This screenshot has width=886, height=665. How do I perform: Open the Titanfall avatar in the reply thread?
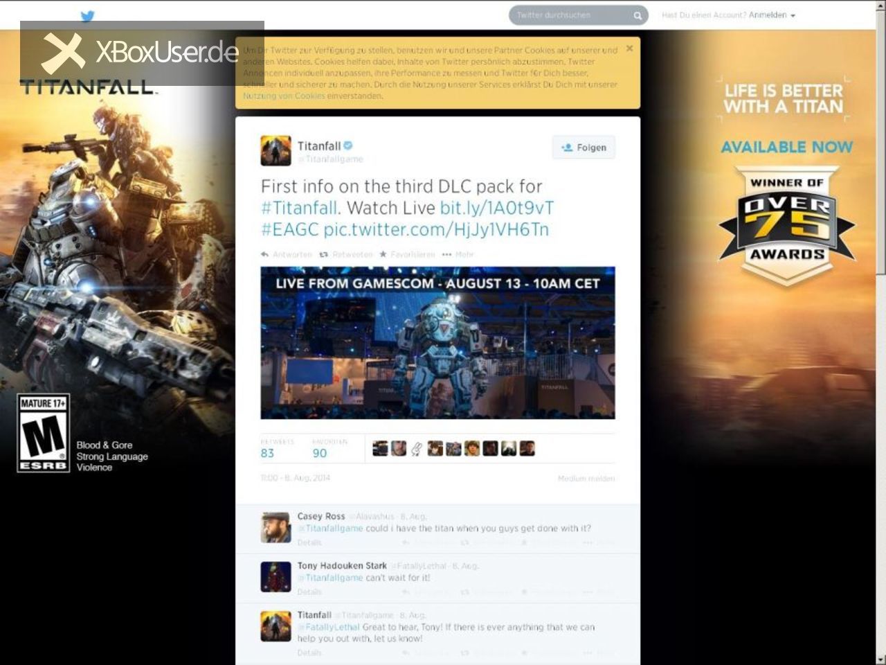click(275, 626)
